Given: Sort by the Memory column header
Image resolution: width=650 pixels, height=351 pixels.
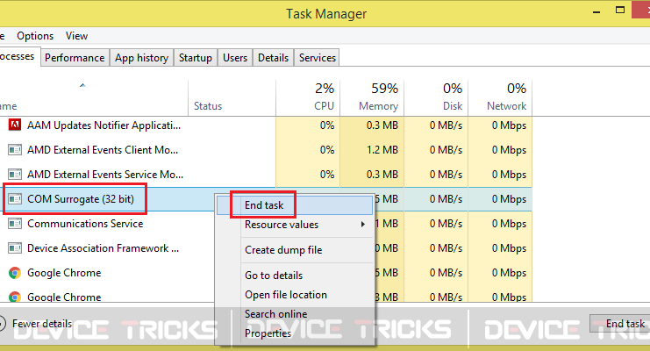Looking at the screenshot, I should [372, 98].
